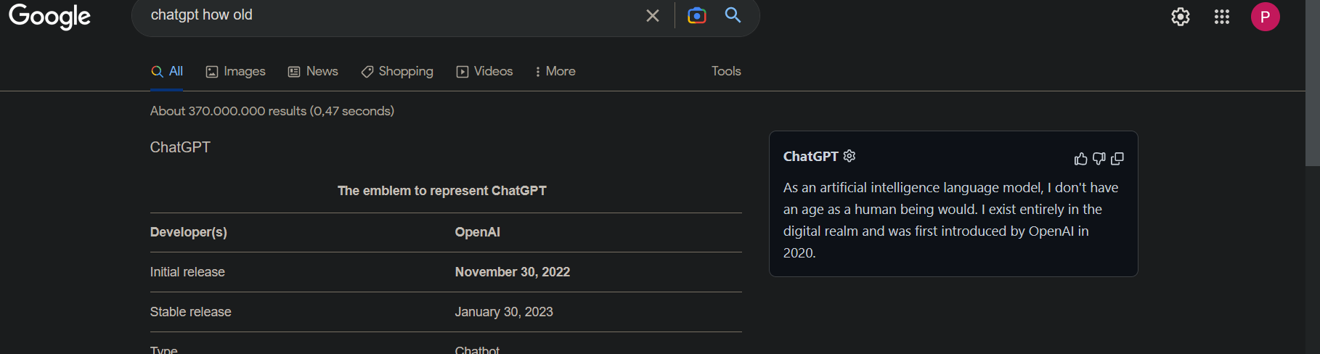The image size is (1320, 354).
Task: Thumbs down the ChatGPT answer
Action: [1099, 158]
